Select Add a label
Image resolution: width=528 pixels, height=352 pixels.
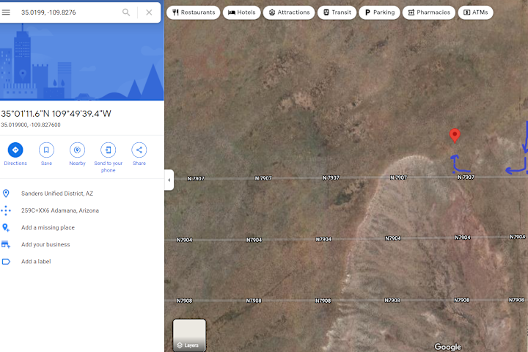point(36,261)
